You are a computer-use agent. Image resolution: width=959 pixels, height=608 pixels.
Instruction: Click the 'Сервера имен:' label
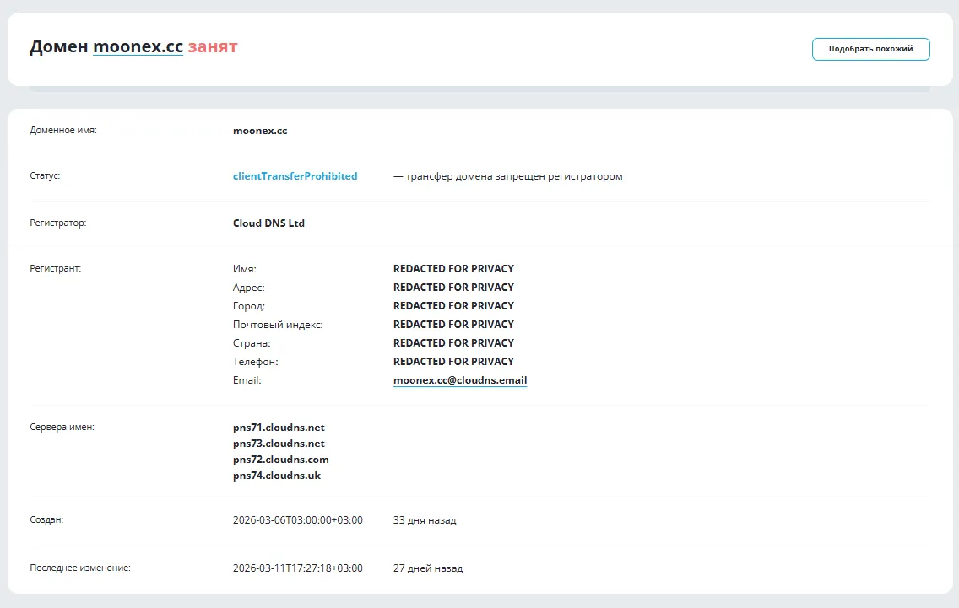point(62,428)
